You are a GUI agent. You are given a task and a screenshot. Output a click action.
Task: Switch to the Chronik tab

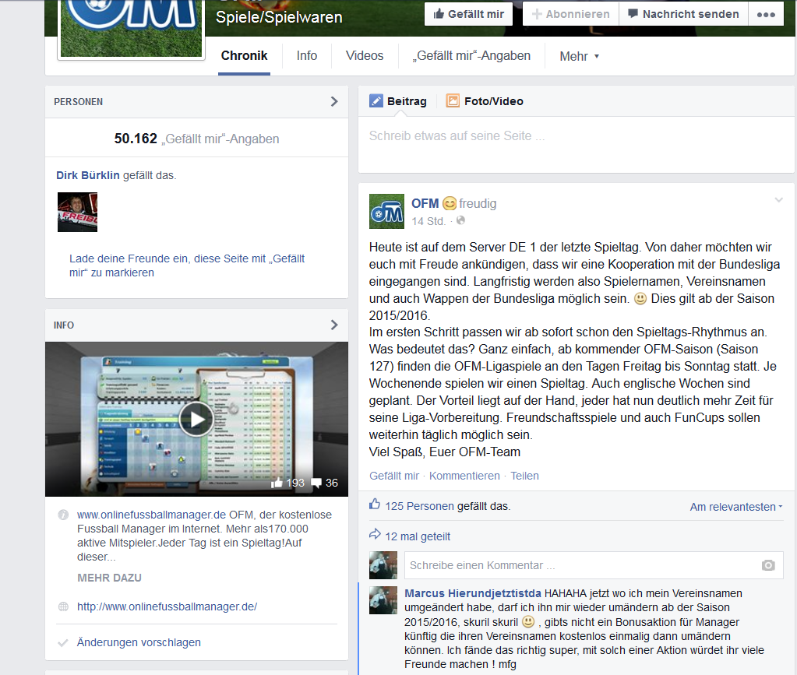pos(244,56)
